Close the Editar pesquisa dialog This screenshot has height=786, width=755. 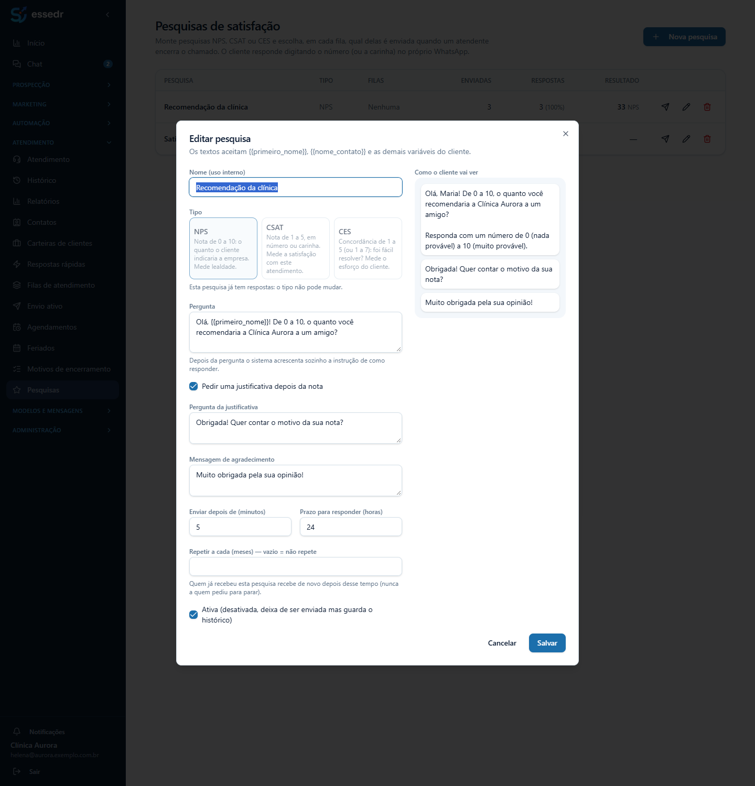pos(566,134)
